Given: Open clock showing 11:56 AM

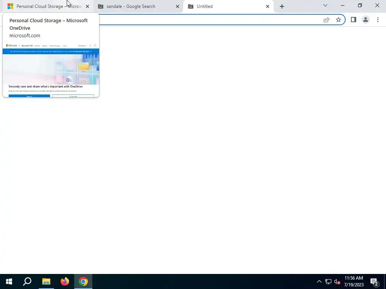Looking at the screenshot, I should 354,281.
